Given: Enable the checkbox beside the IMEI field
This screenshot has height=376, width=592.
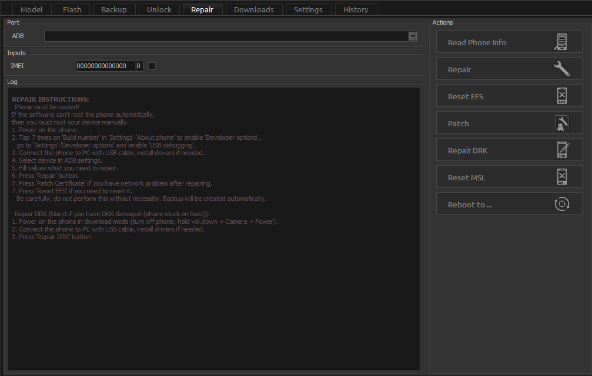Looking at the screenshot, I should tap(152, 66).
